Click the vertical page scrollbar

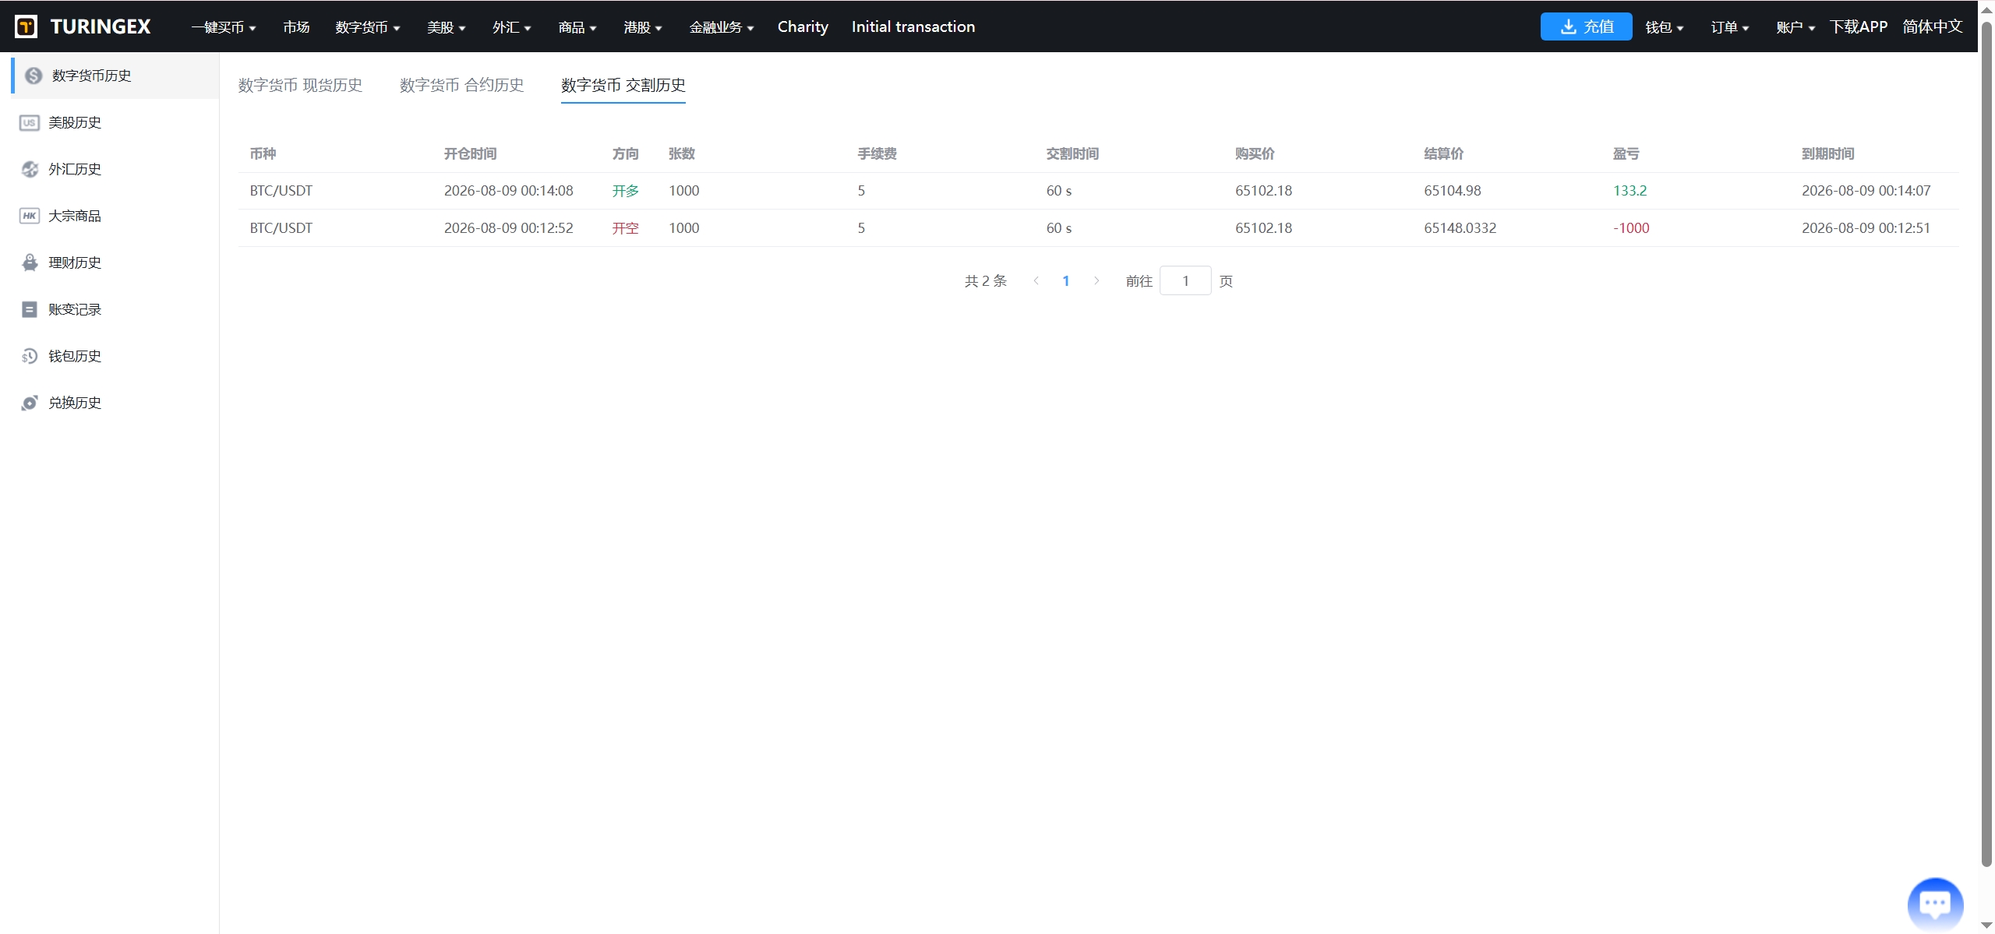pos(1986,444)
